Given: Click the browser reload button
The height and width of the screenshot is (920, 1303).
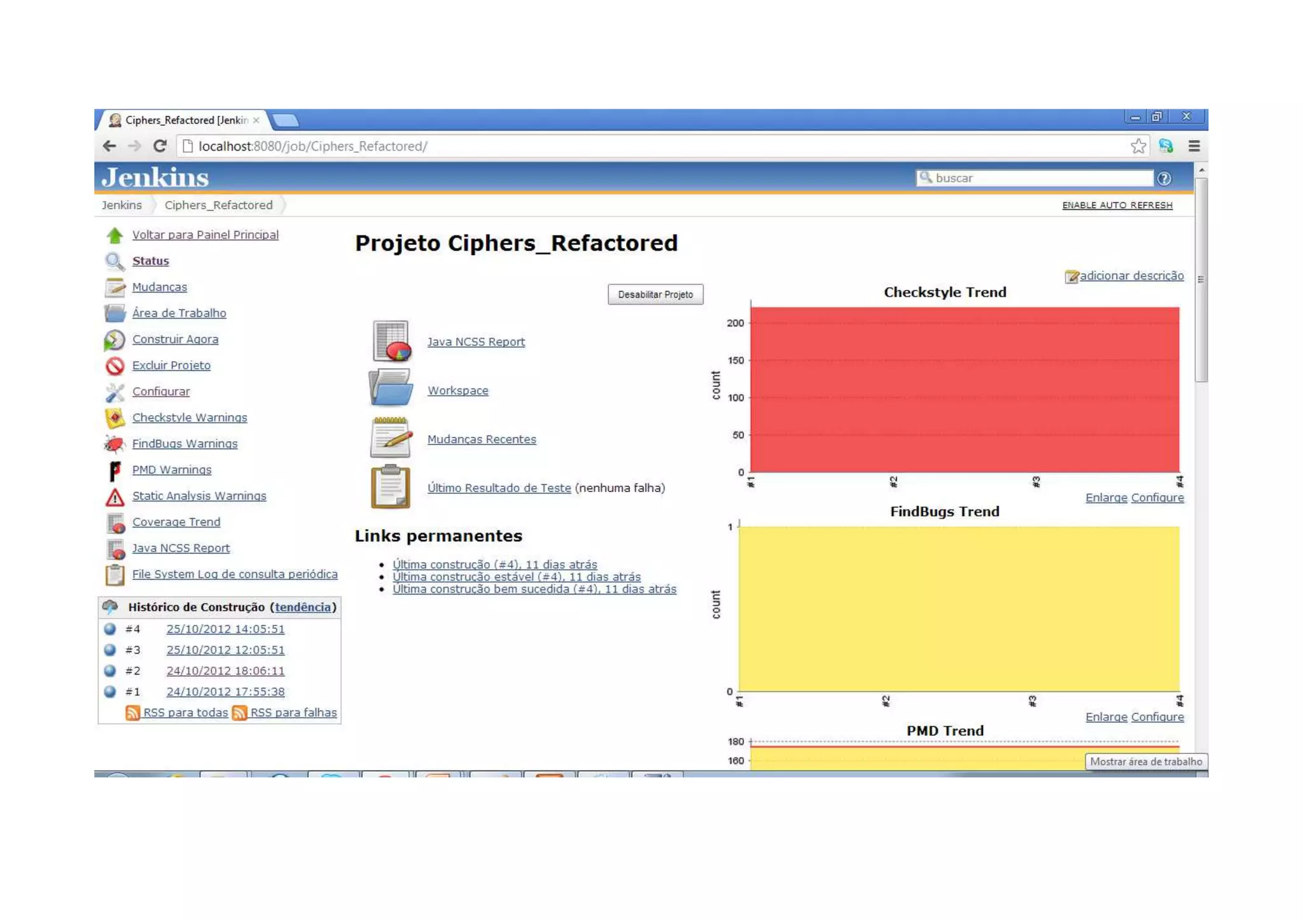Looking at the screenshot, I should pos(160,146).
